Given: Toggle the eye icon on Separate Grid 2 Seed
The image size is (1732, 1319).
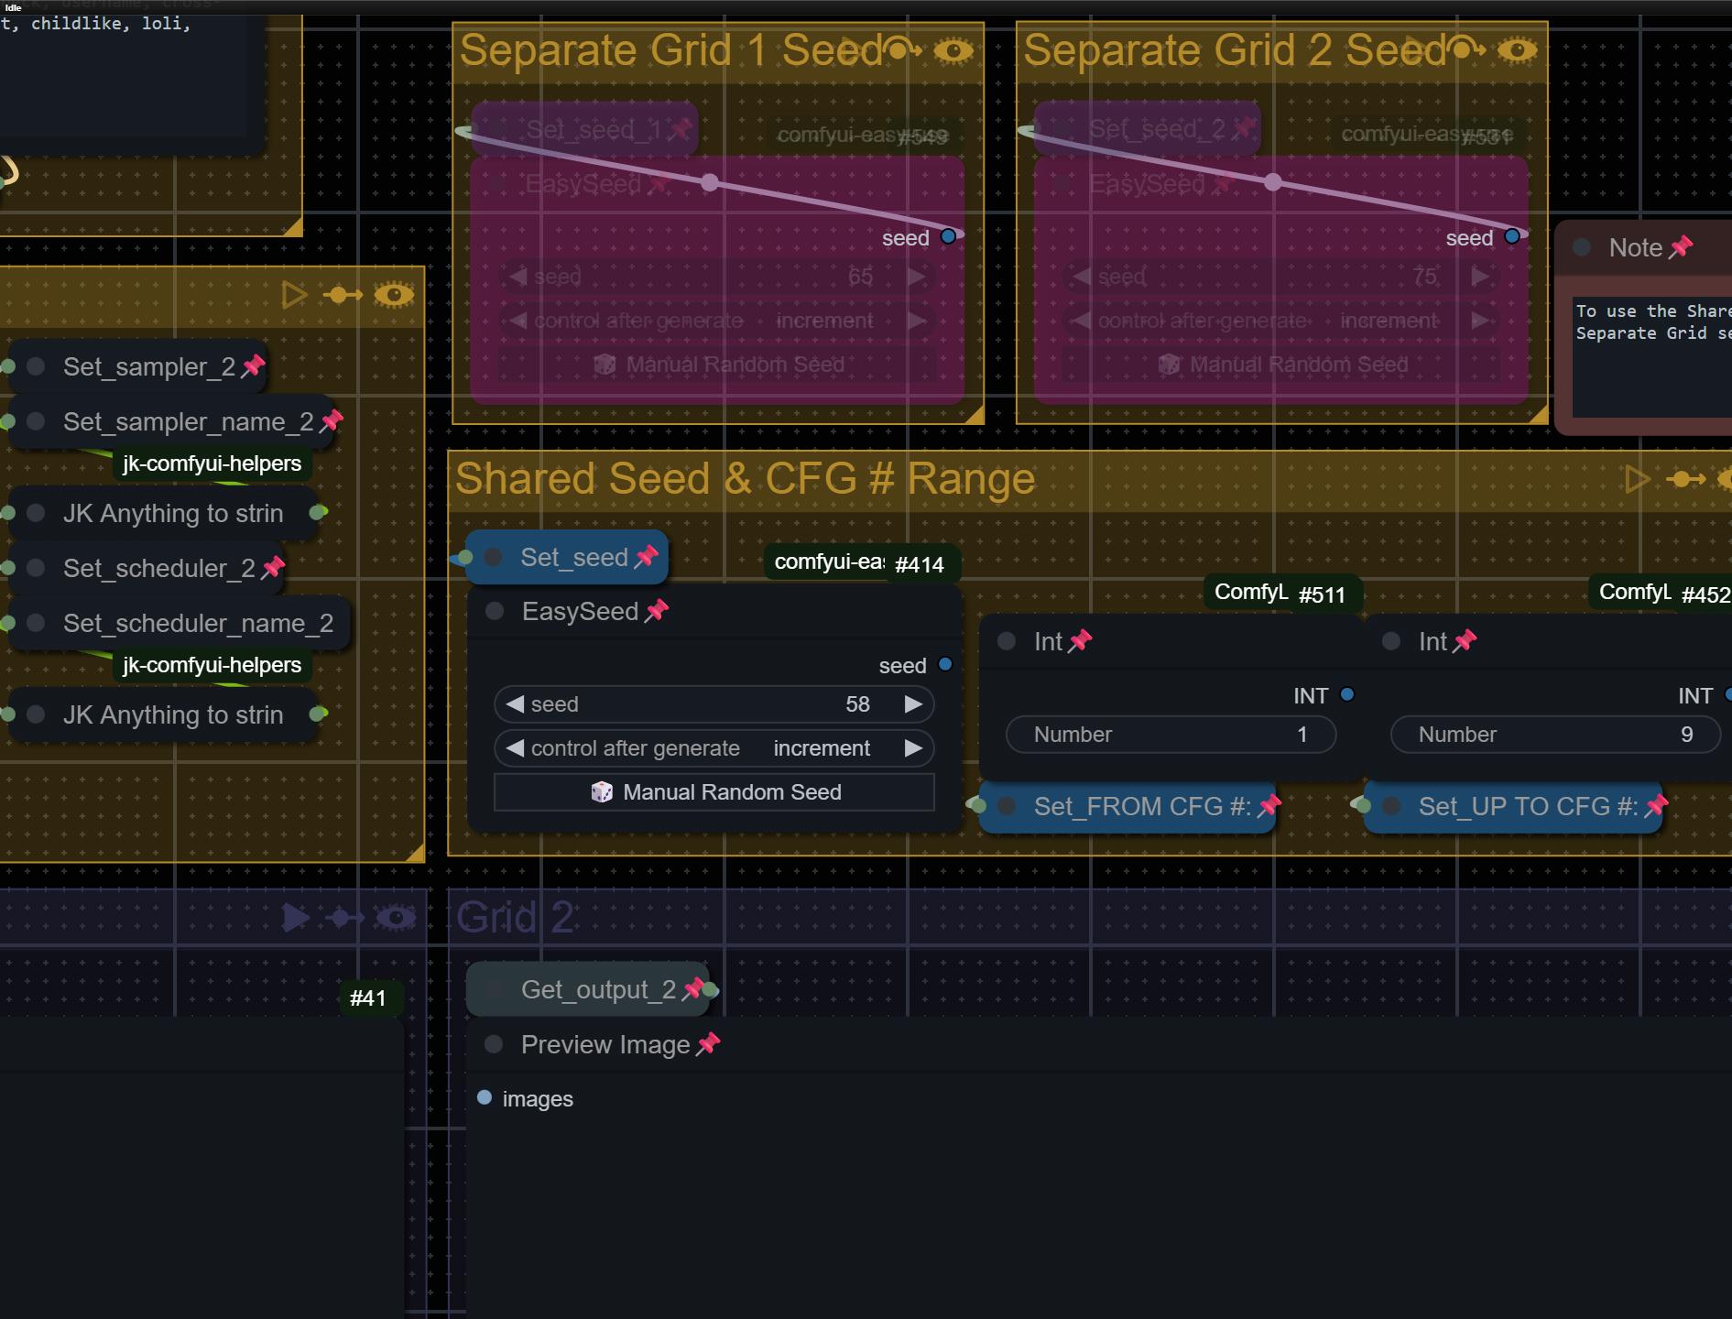Looking at the screenshot, I should coord(1518,50).
